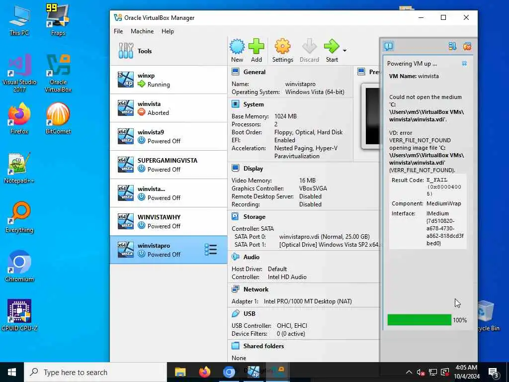
Task: Open the Action Center notifications icon
Action: pos(493,372)
